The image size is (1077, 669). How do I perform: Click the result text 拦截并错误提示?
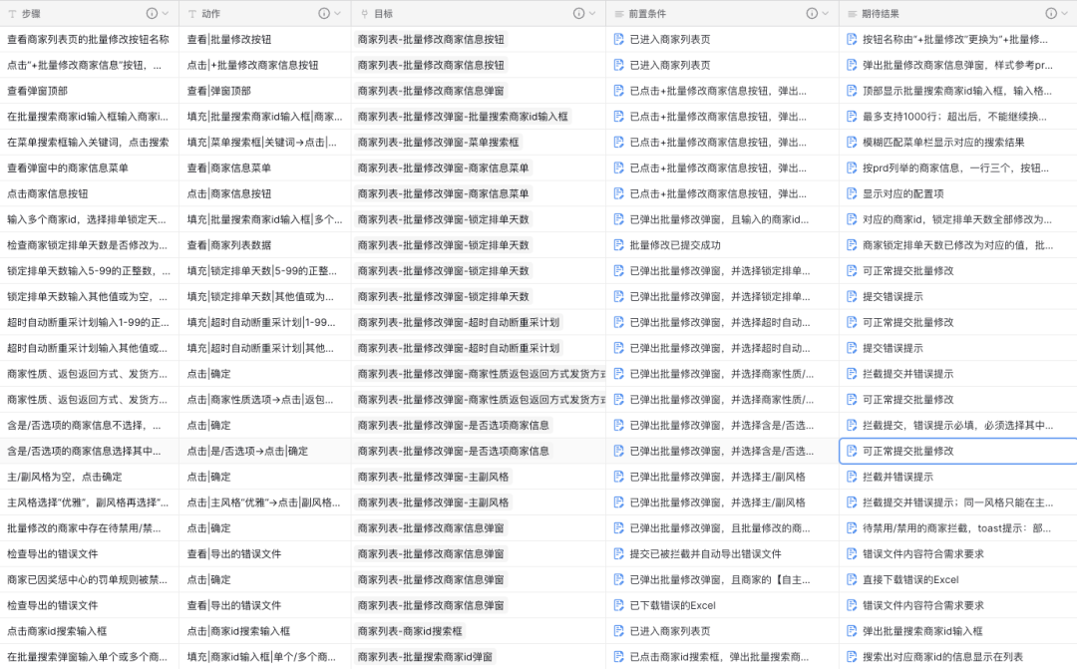(897, 477)
